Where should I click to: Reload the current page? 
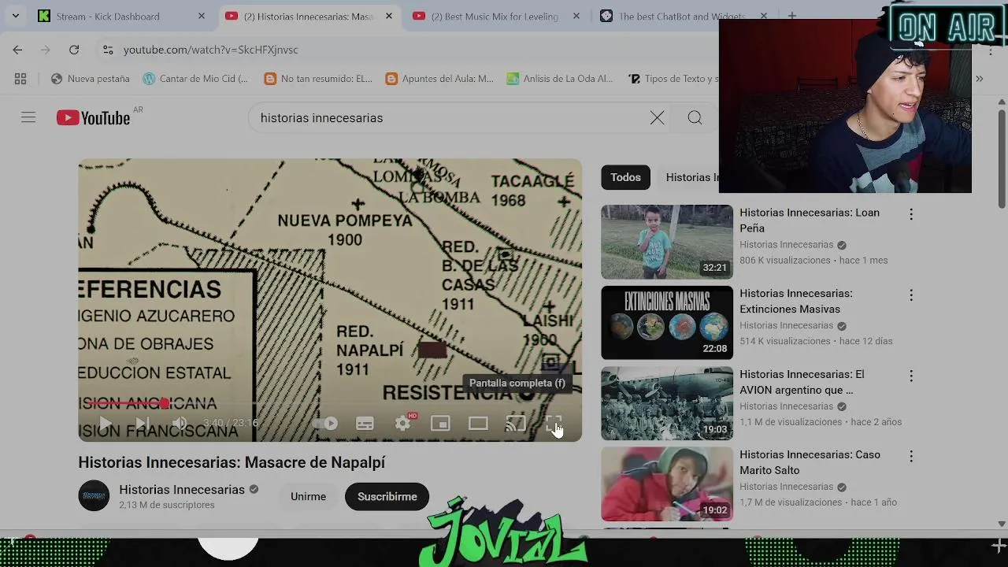point(74,50)
